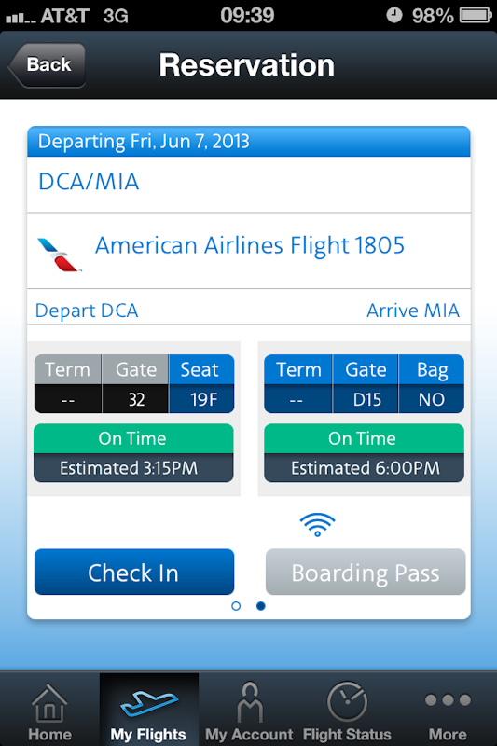Screen dimensions: 497x746
Task: Tap the American Airlines logo icon
Action: point(59,255)
